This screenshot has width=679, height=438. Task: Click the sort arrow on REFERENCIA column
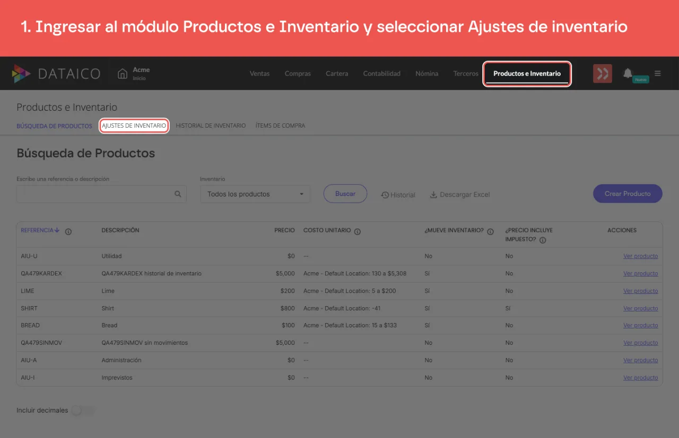coord(57,230)
